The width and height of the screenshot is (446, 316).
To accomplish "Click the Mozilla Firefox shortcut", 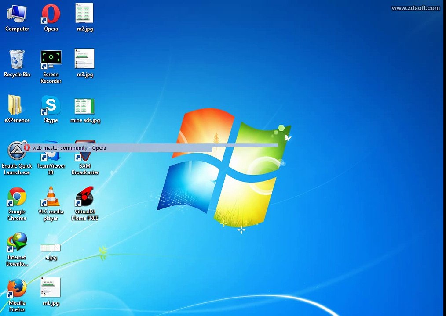I will coord(17,295).
